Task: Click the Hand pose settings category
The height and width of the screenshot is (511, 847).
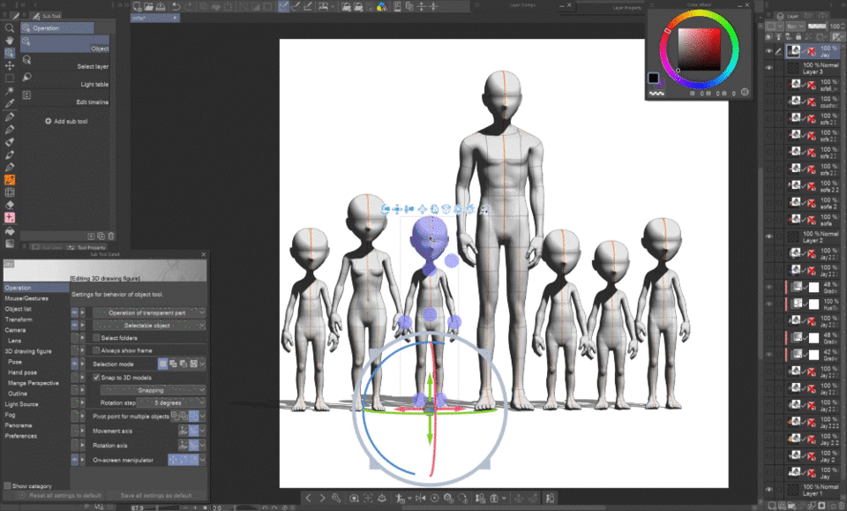Action: coord(23,372)
